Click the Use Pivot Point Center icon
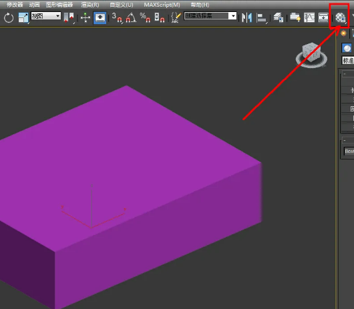Viewport: 354px width, 309px height. pyautogui.click(x=69, y=17)
